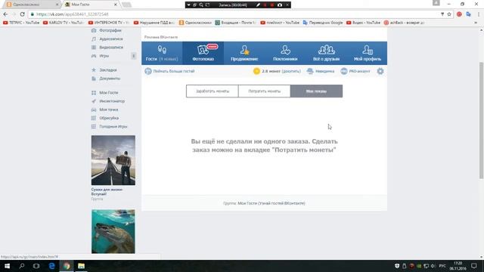Open the Chrome menu dots
The image size is (484, 272).
(479, 14)
